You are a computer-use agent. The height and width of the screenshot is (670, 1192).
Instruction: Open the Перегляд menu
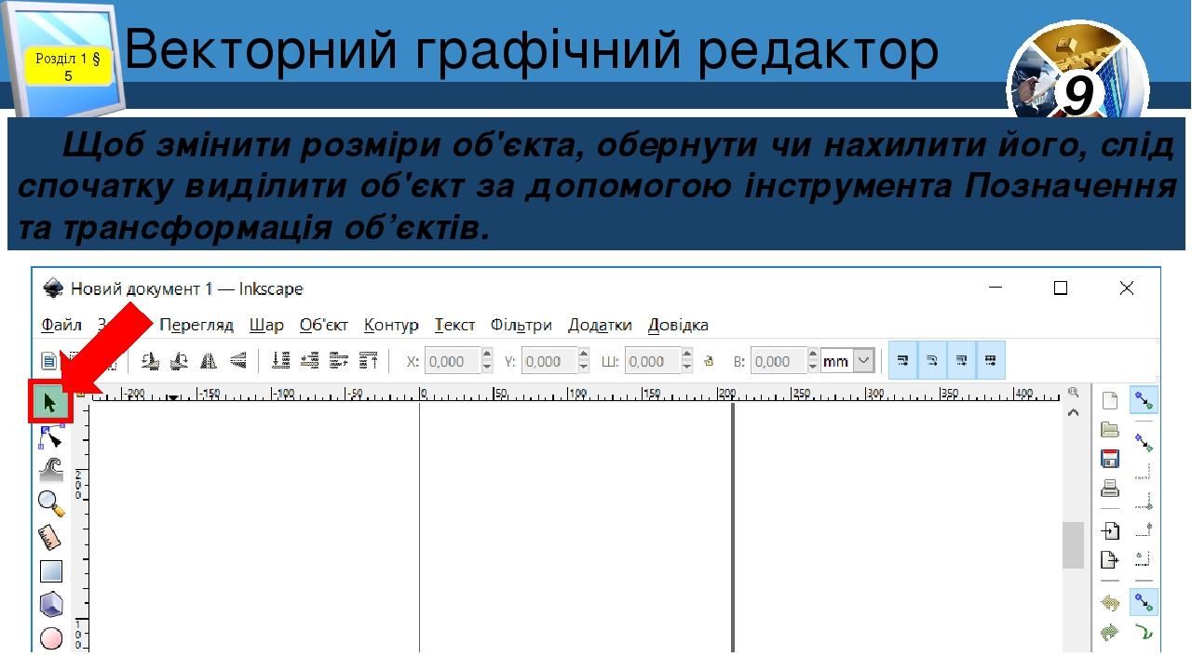[x=196, y=325]
